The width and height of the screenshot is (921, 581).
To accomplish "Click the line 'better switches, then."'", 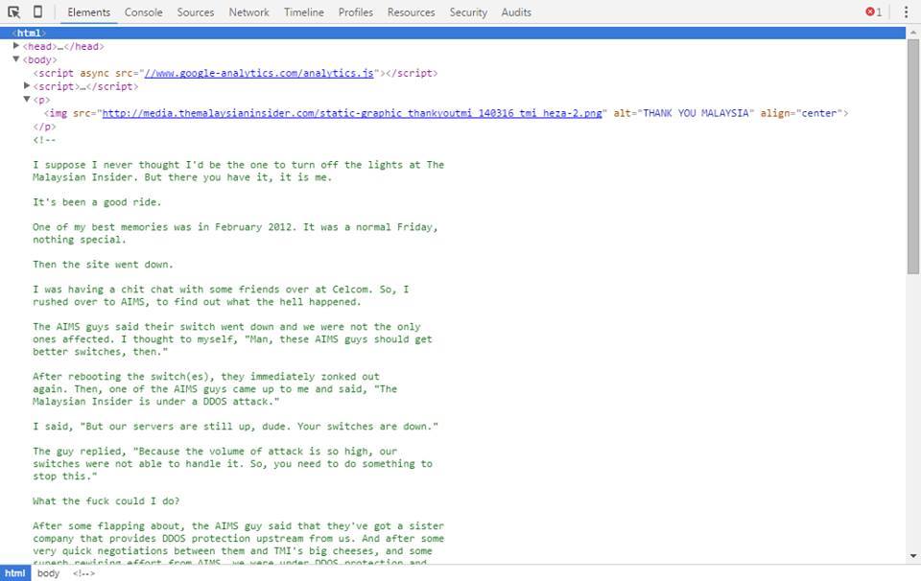I will click(101, 352).
